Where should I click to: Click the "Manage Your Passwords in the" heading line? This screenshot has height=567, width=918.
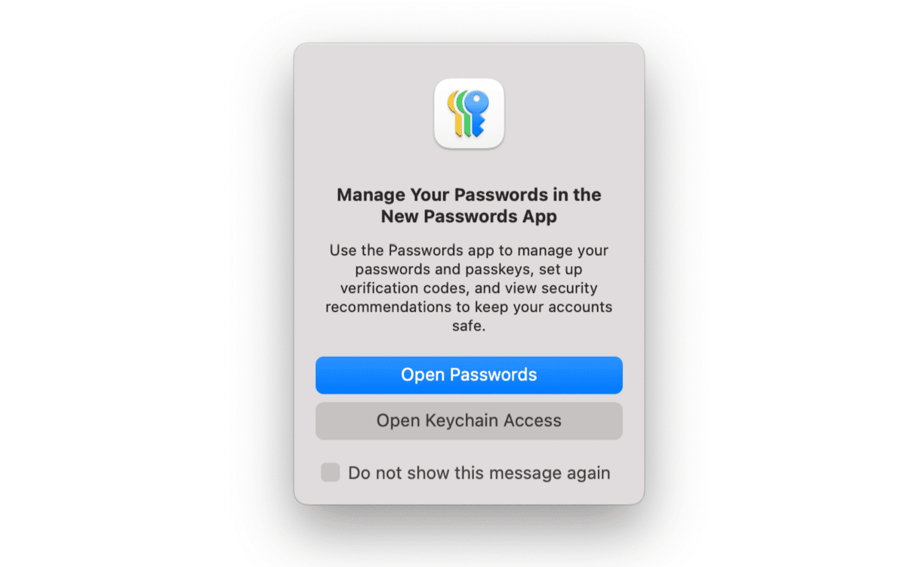click(x=469, y=195)
